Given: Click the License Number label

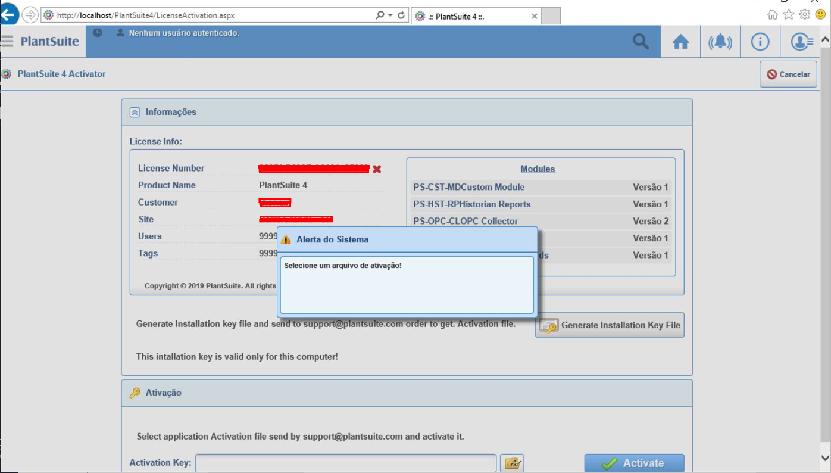Looking at the screenshot, I should coord(171,169).
